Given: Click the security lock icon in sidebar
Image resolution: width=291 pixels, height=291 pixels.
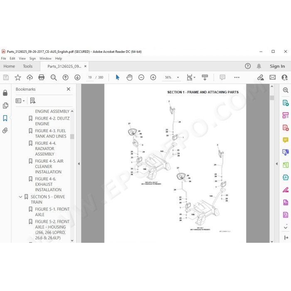Looking at the screenshot, I should pyautogui.click(x=5, y=93).
